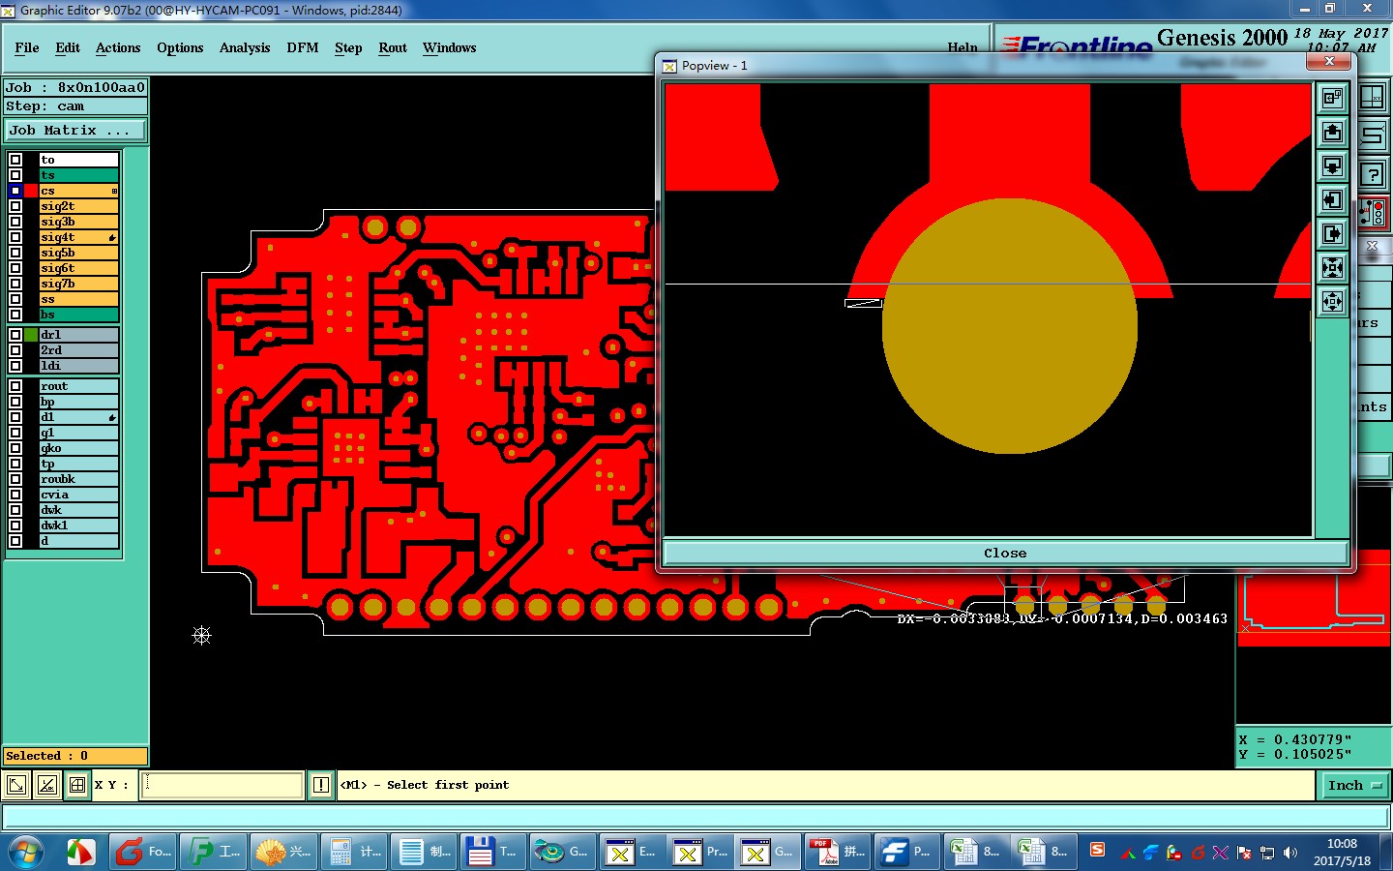Image resolution: width=1393 pixels, height=871 pixels.
Task: Toggle visibility box of layer cs
Action: (15, 191)
